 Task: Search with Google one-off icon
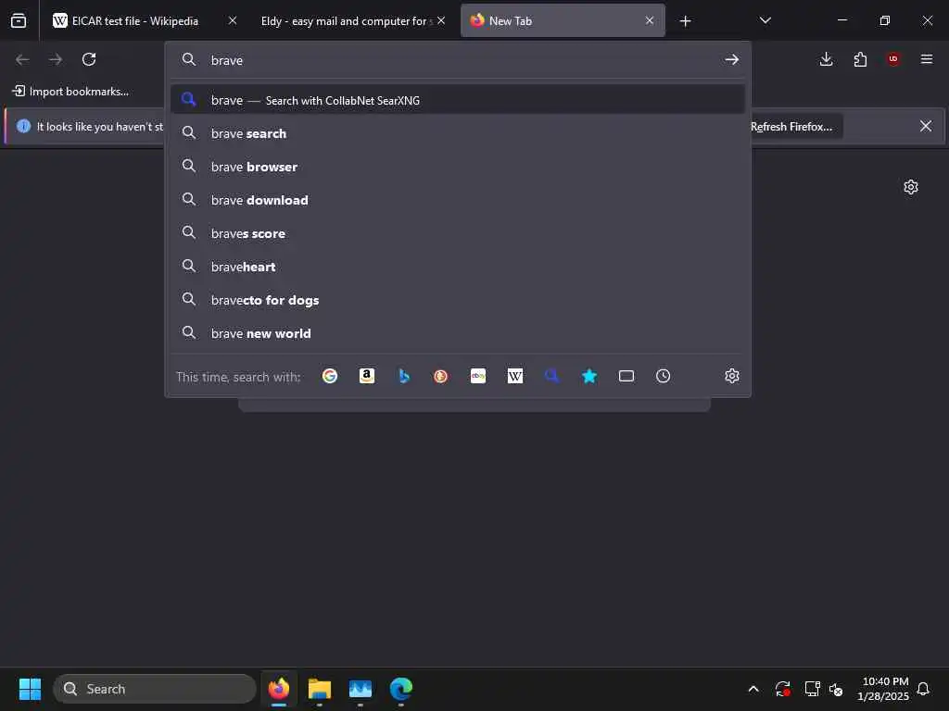point(330,376)
